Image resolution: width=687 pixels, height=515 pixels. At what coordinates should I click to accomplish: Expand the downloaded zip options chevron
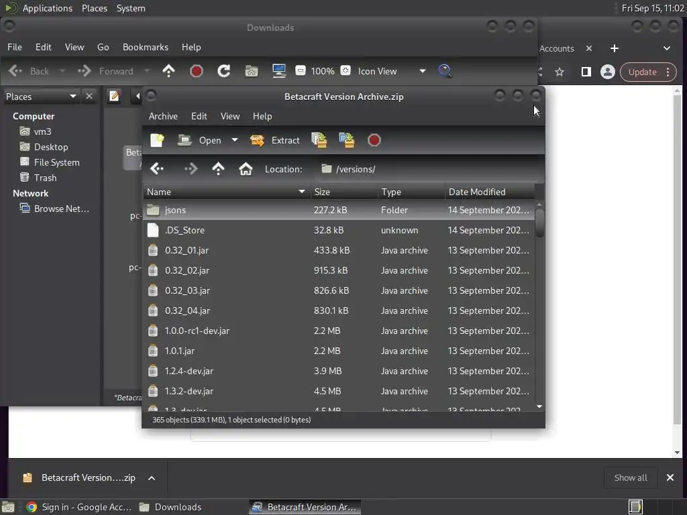(152, 477)
